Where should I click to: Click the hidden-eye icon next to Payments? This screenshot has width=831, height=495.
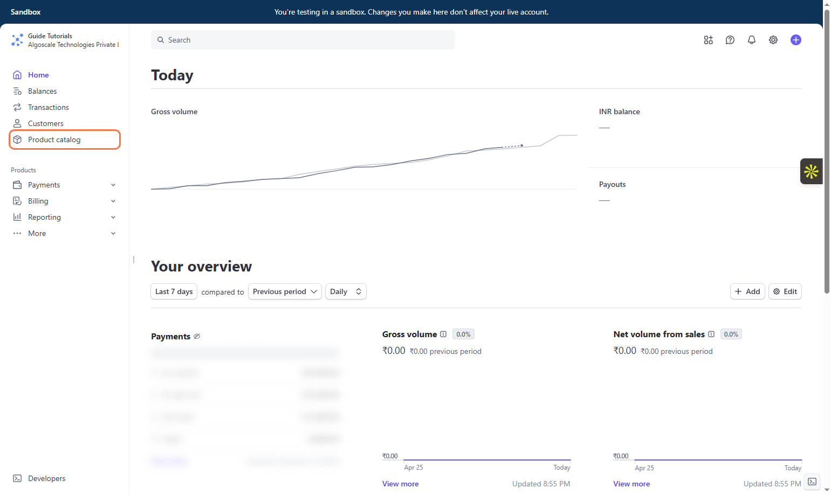click(197, 336)
